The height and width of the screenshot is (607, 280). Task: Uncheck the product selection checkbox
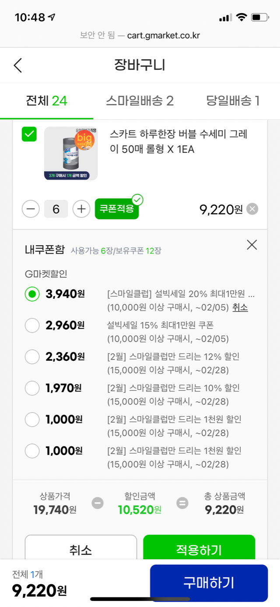pyautogui.click(x=29, y=134)
